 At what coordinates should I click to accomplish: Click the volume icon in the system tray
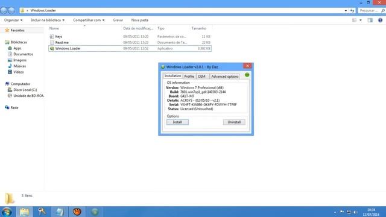pyautogui.click(x=355, y=212)
